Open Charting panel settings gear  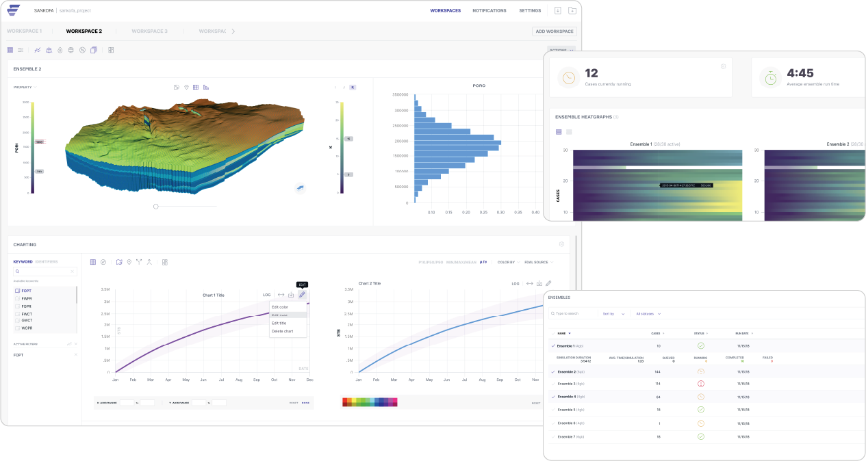(x=561, y=244)
